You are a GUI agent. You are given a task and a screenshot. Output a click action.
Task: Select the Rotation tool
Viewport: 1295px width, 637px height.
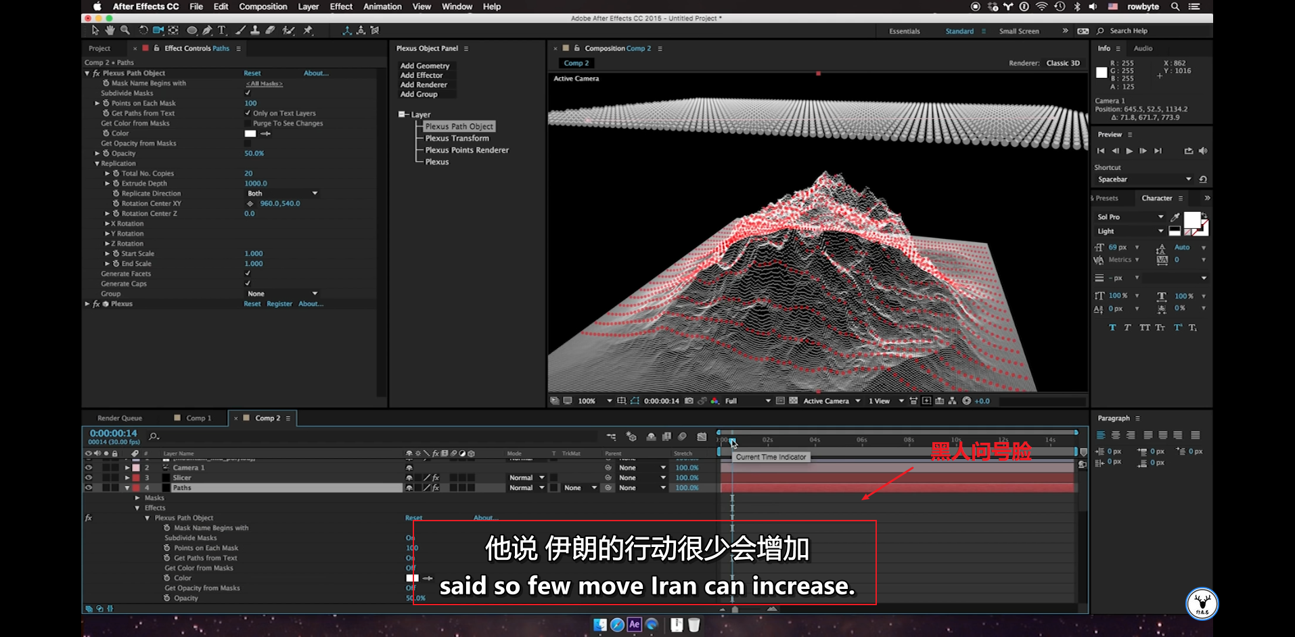143,30
